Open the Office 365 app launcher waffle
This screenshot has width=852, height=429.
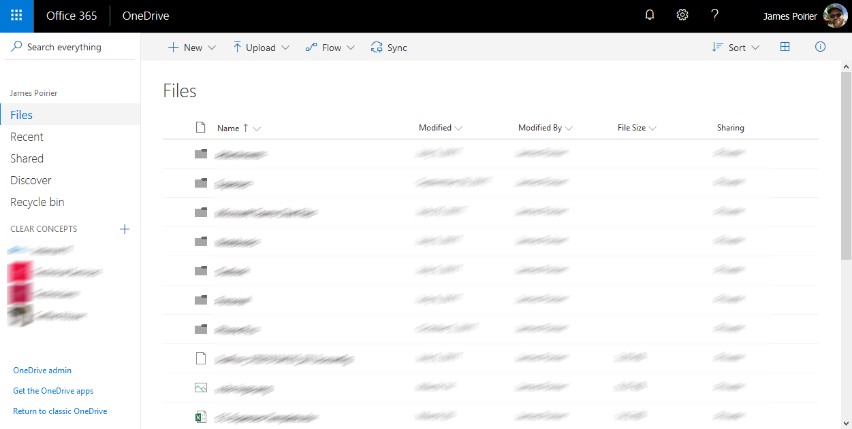[x=17, y=16]
